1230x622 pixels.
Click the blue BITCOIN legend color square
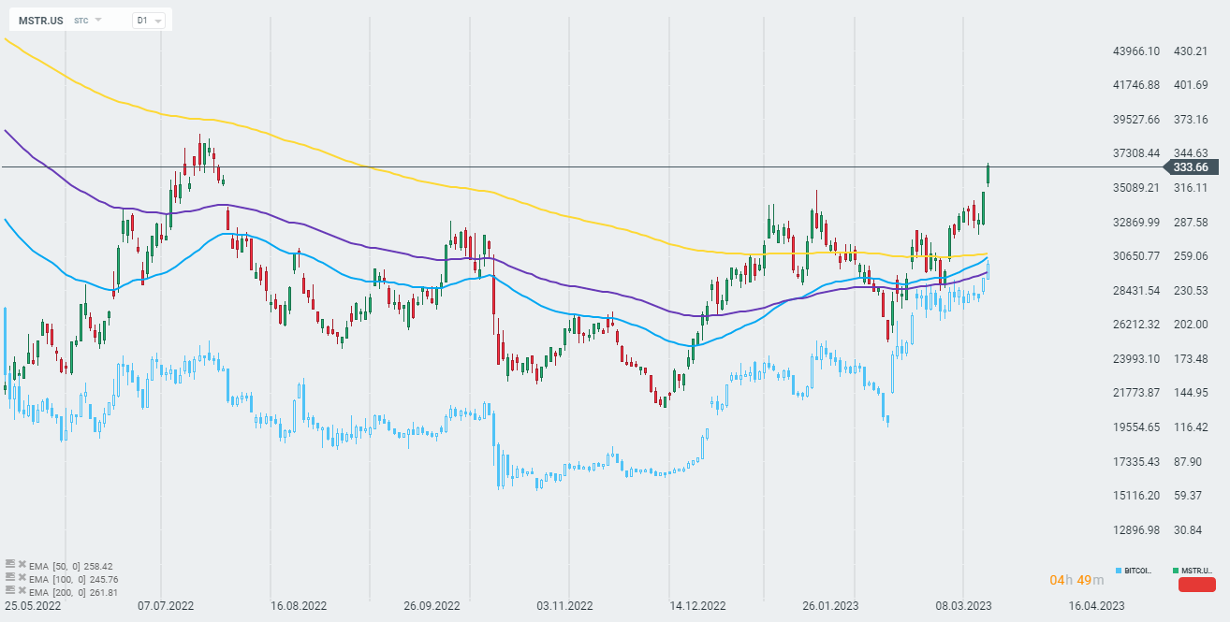coord(1119,570)
